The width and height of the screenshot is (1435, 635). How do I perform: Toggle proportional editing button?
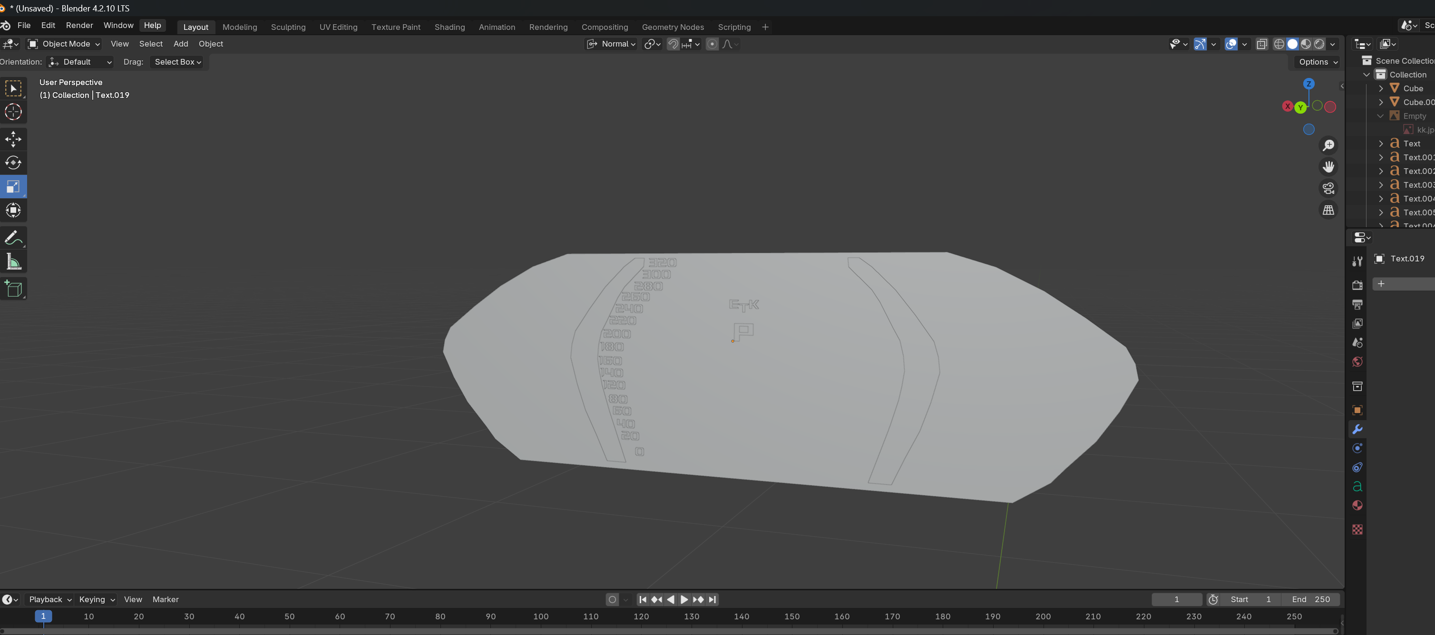pyautogui.click(x=712, y=44)
